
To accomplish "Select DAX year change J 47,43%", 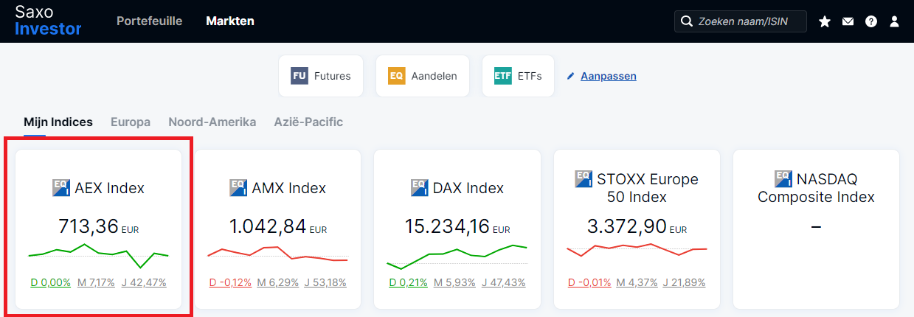I will pos(503,282).
